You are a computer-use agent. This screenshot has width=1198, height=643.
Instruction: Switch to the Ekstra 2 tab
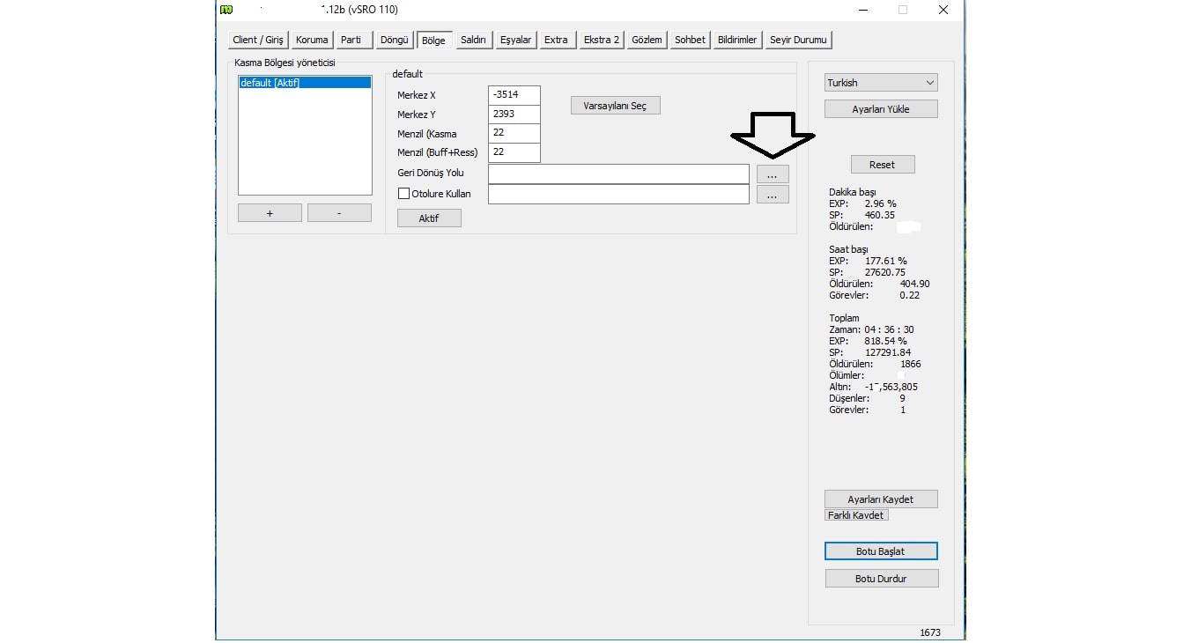[602, 40]
